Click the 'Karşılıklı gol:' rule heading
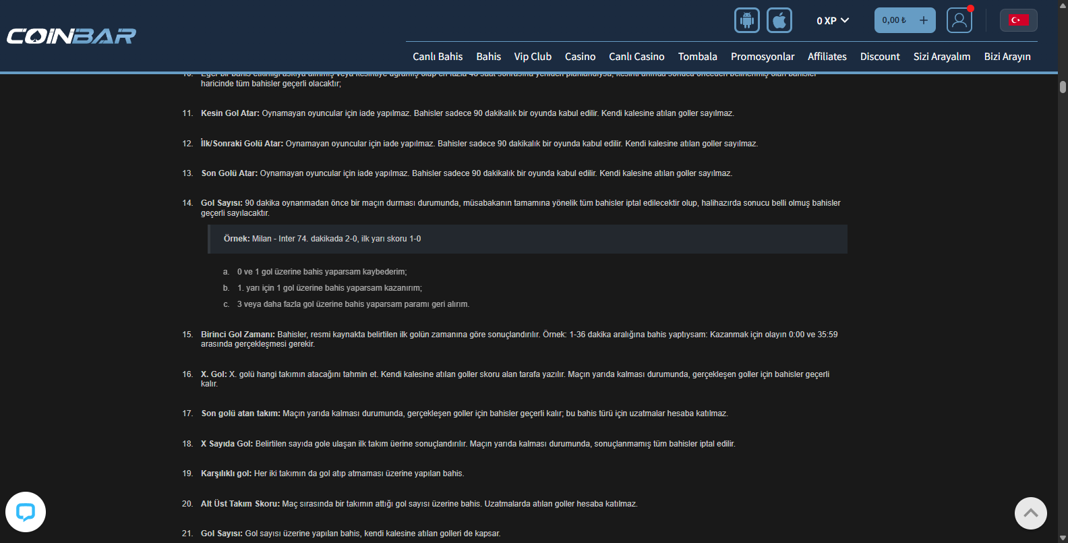 [x=227, y=474]
